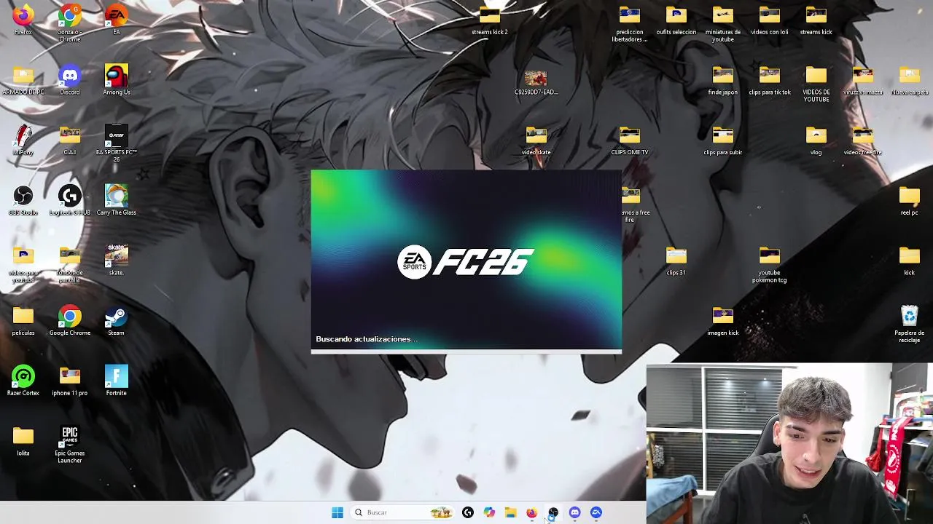Select the CLIPS OME TV folder
This screenshot has width=933, height=524.
630,140
